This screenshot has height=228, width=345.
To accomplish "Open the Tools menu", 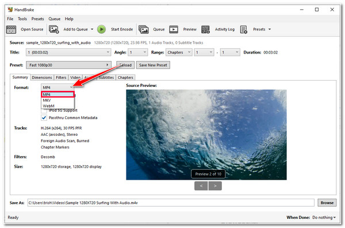I will click(22, 19).
